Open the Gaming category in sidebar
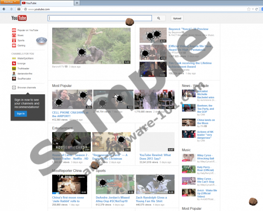 [22, 45]
